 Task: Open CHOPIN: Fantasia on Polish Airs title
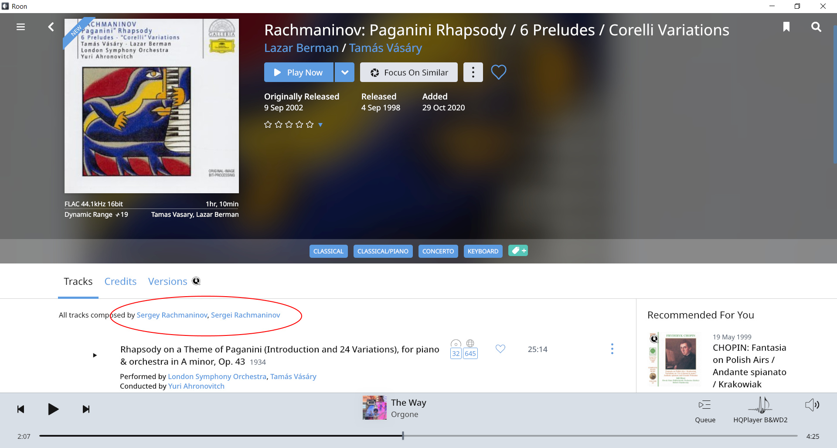tap(749, 366)
